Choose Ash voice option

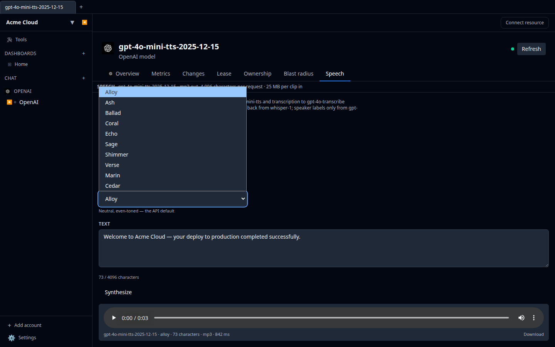pos(173,103)
